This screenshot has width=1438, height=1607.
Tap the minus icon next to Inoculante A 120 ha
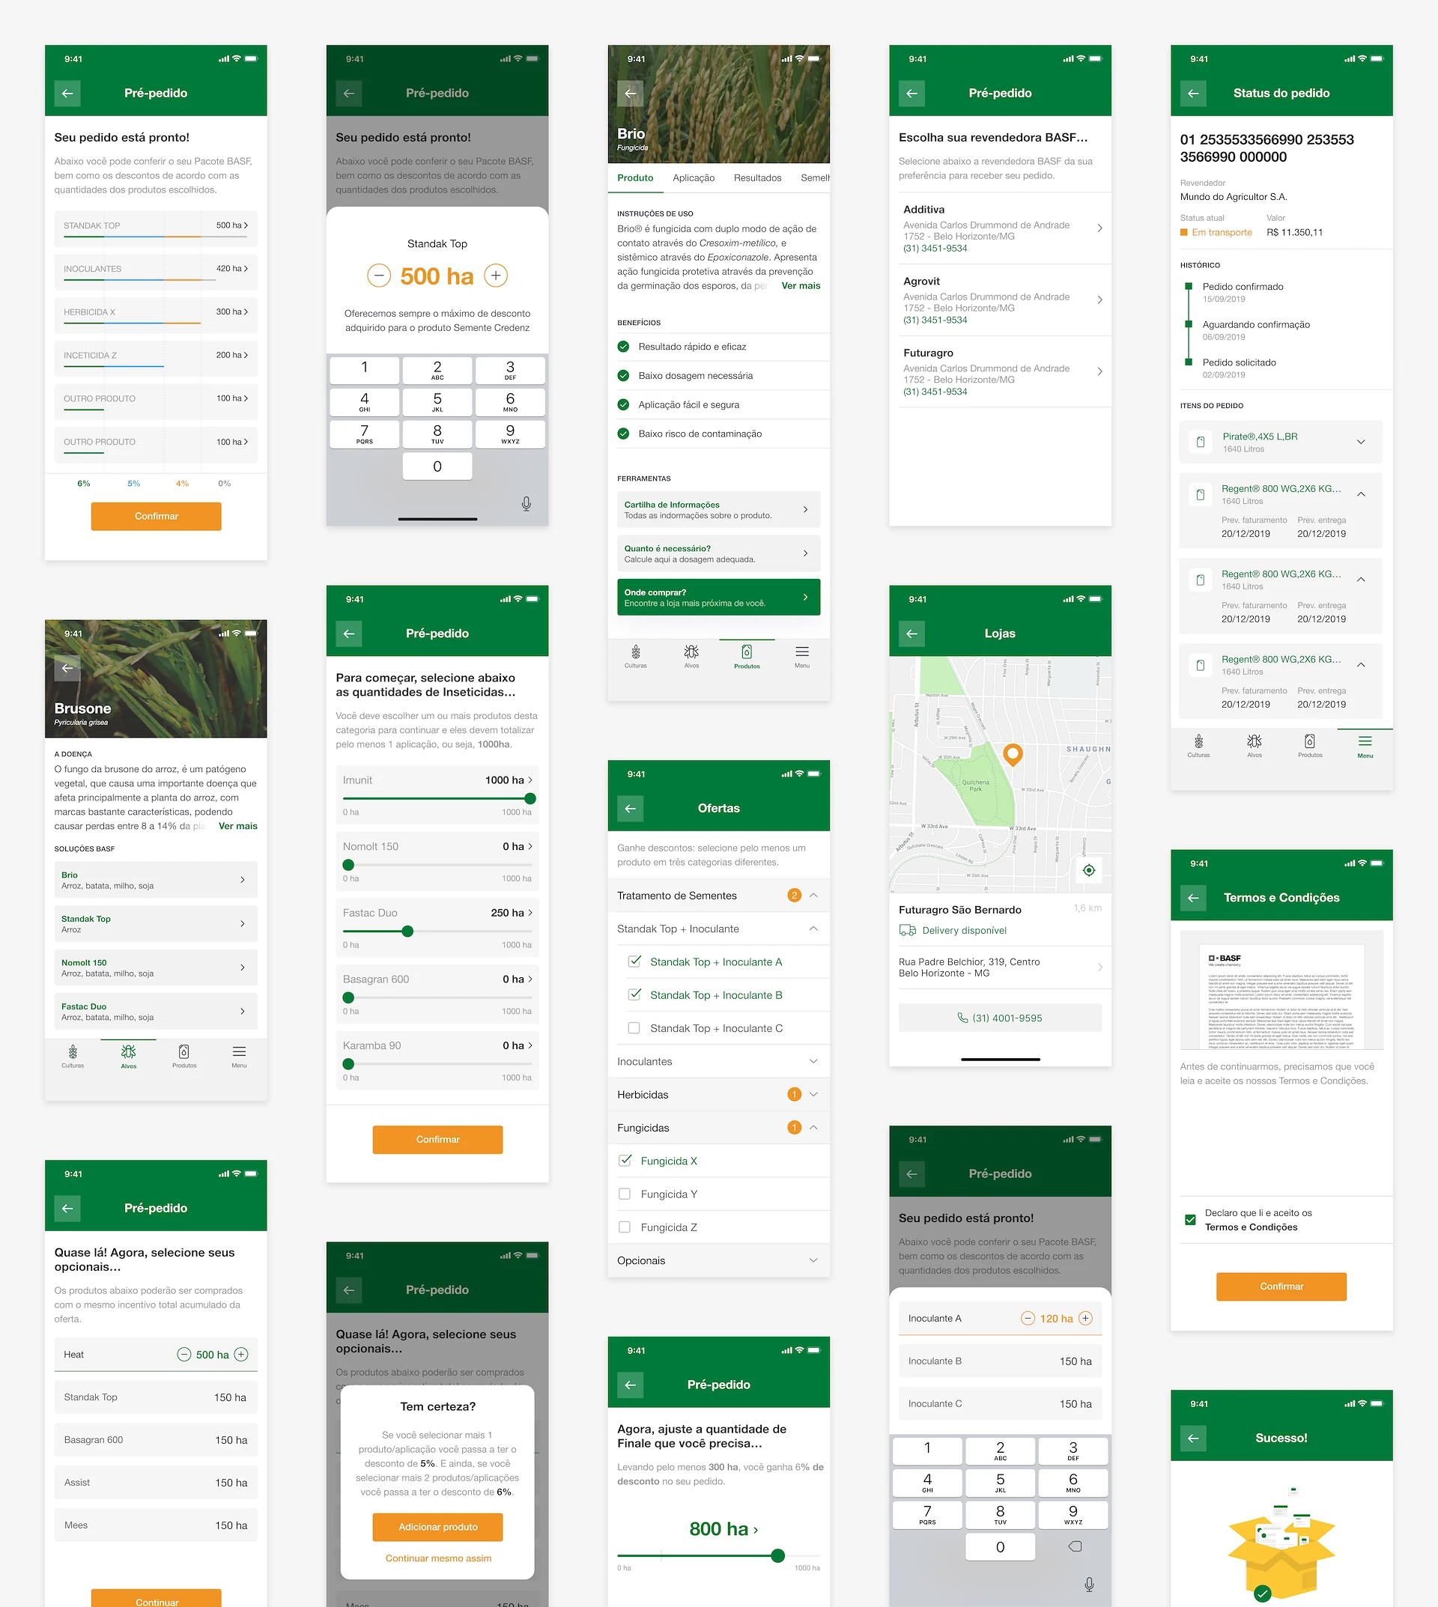coord(1027,1318)
